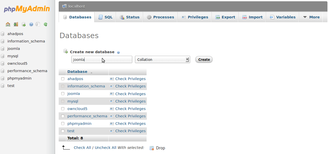
Task: Open the phpMyAdmin documentation help icon
Action: [31, 24]
